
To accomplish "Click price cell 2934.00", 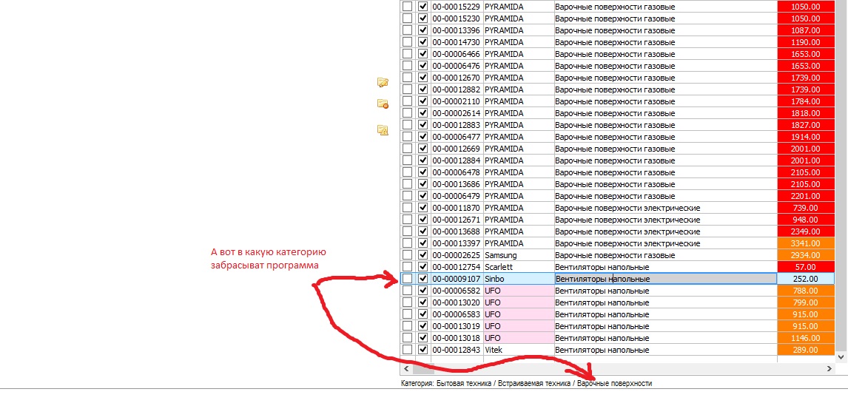I will coord(807,255).
